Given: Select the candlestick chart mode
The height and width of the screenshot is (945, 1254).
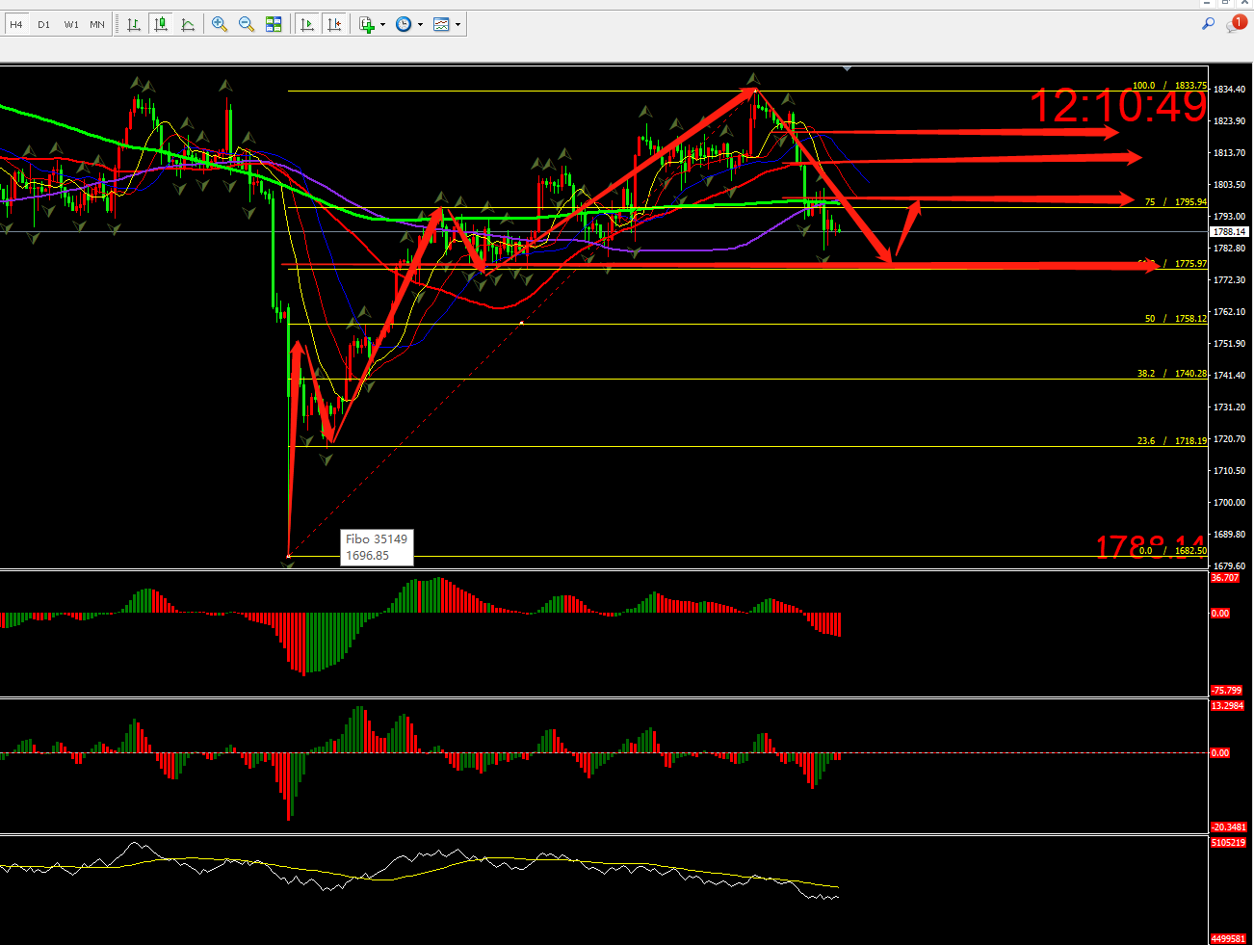Looking at the screenshot, I should click(x=161, y=24).
